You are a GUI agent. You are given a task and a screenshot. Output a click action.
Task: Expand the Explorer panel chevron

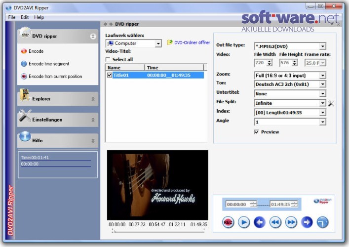tap(93, 99)
